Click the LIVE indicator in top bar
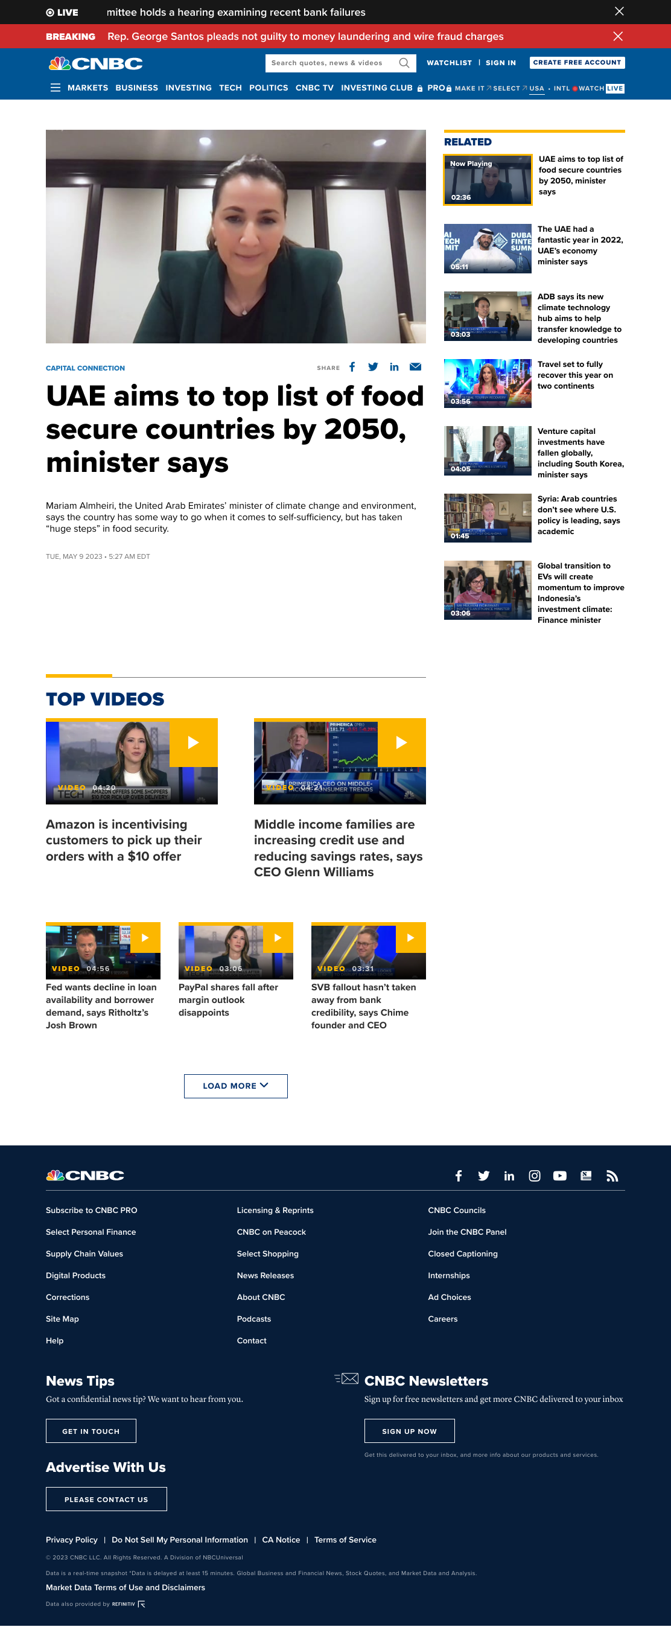 (62, 12)
